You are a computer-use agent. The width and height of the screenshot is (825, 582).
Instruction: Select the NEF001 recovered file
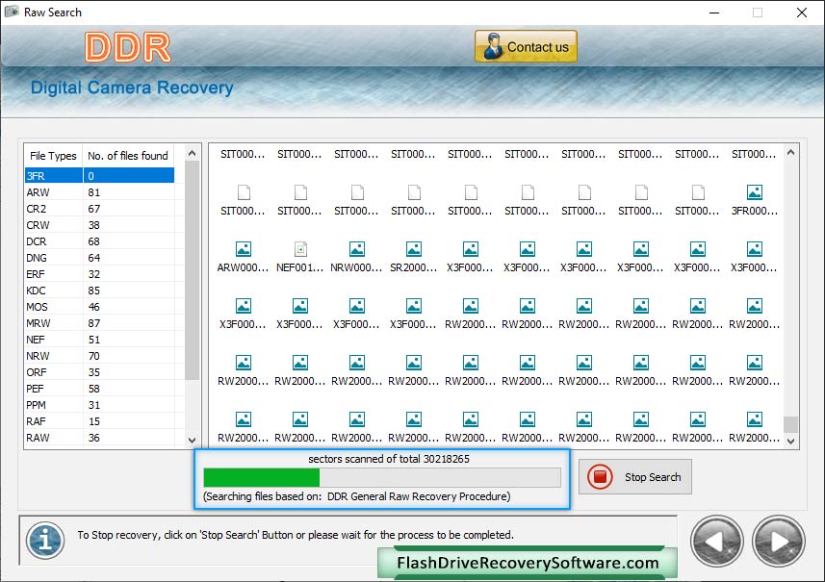pyautogui.click(x=300, y=257)
